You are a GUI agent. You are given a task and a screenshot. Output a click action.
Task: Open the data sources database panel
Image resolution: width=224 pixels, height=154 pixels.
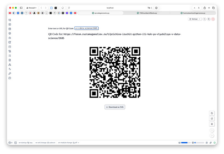point(10,29)
